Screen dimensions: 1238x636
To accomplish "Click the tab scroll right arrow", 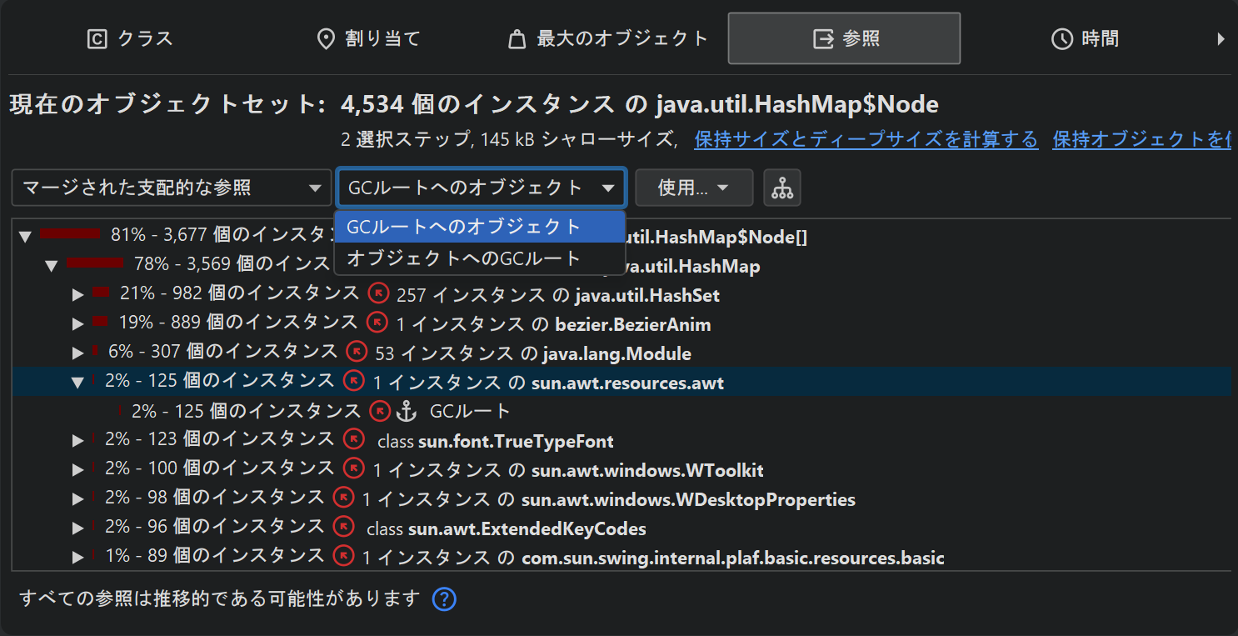I will pos(1221,38).
